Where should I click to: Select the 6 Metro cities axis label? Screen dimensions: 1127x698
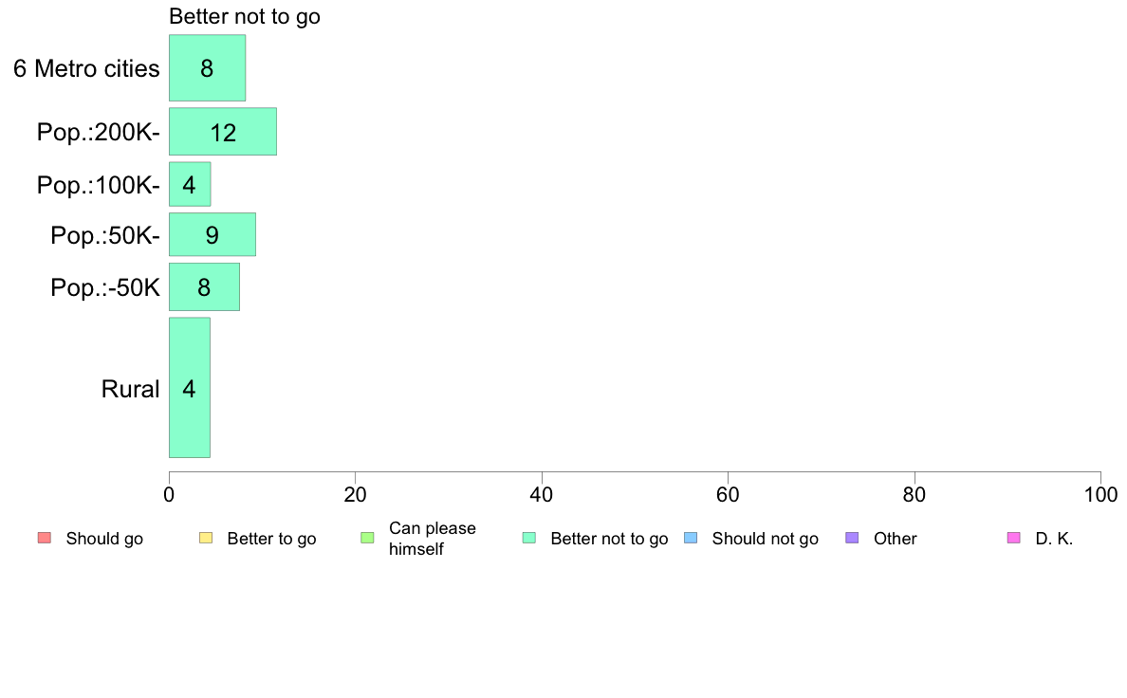86,68
